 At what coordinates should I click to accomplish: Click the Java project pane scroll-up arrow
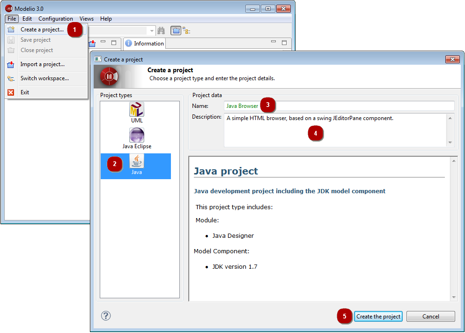(x=454, y=161)
